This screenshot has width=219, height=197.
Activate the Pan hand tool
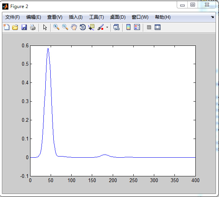tap(74, 27)
